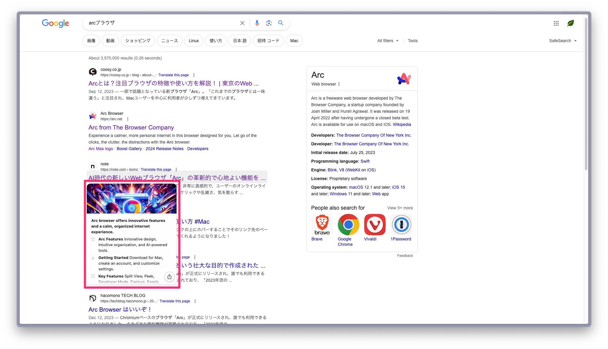
Task: Select the 1Password icon
Action: click(x=401, y=225)
